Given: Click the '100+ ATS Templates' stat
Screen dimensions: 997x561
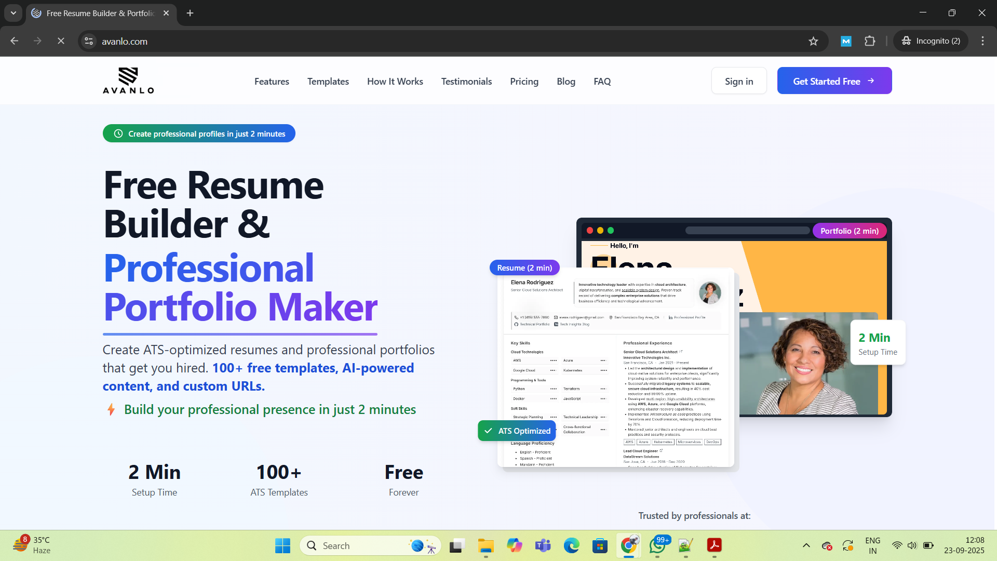Looking at the screenshot, I should [279, 479].
